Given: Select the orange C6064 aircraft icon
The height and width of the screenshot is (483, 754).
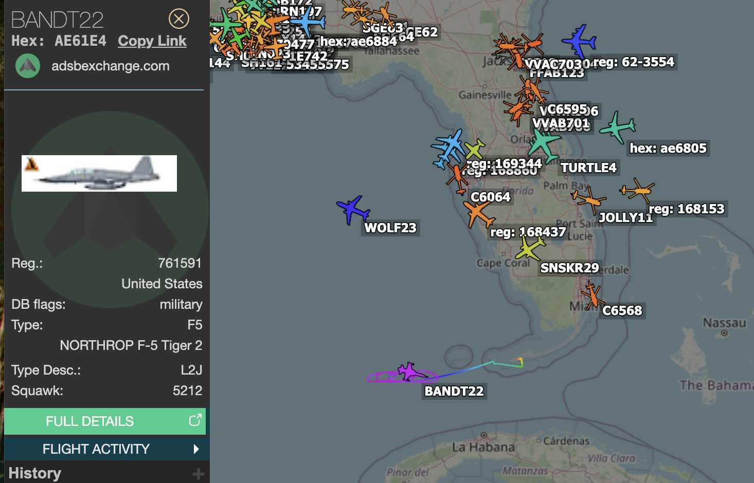Looking at the screenshot, I should (x=478, y=214).
